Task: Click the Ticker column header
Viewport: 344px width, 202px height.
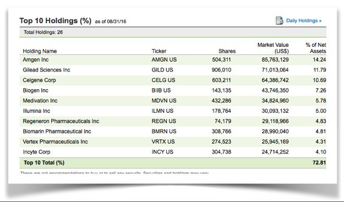Action: 159,51
